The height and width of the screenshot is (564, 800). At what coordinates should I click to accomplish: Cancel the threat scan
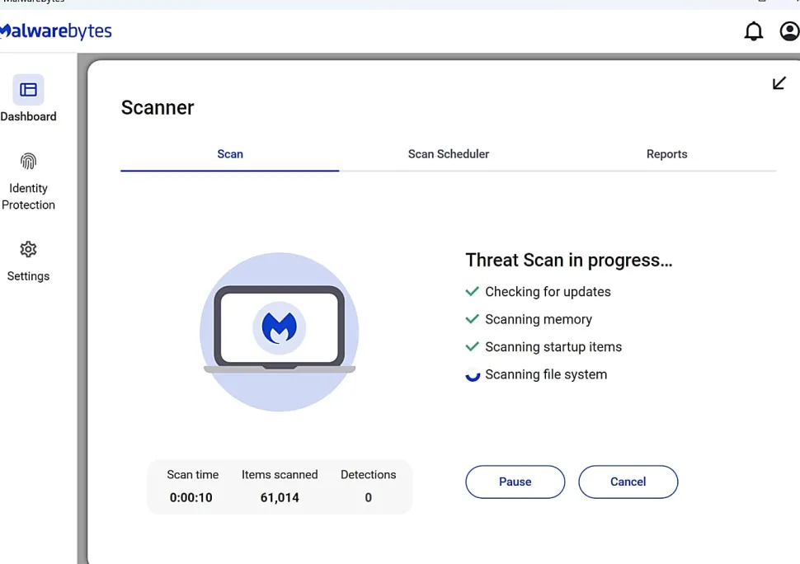pyautogui.click(x=628, y=482)
